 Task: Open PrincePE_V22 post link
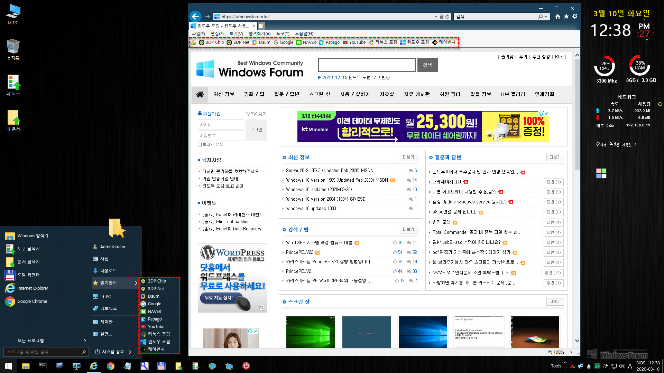tap(299, 252)
